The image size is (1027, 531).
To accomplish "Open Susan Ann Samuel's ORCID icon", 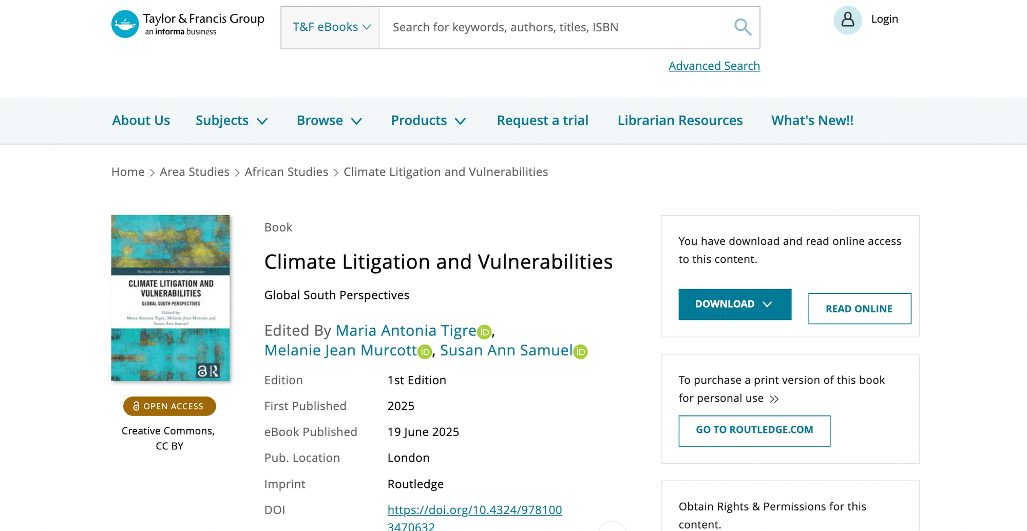I will [580, 352].
